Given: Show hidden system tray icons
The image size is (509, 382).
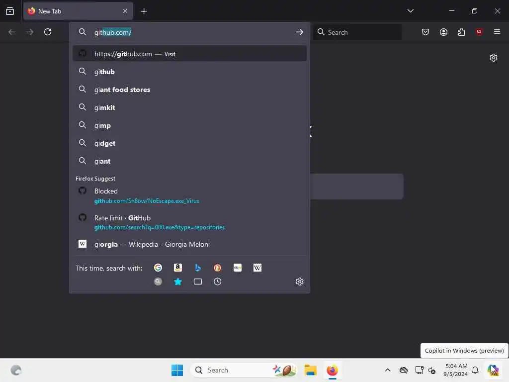Looking at the screenshot, I should (388, 370).
